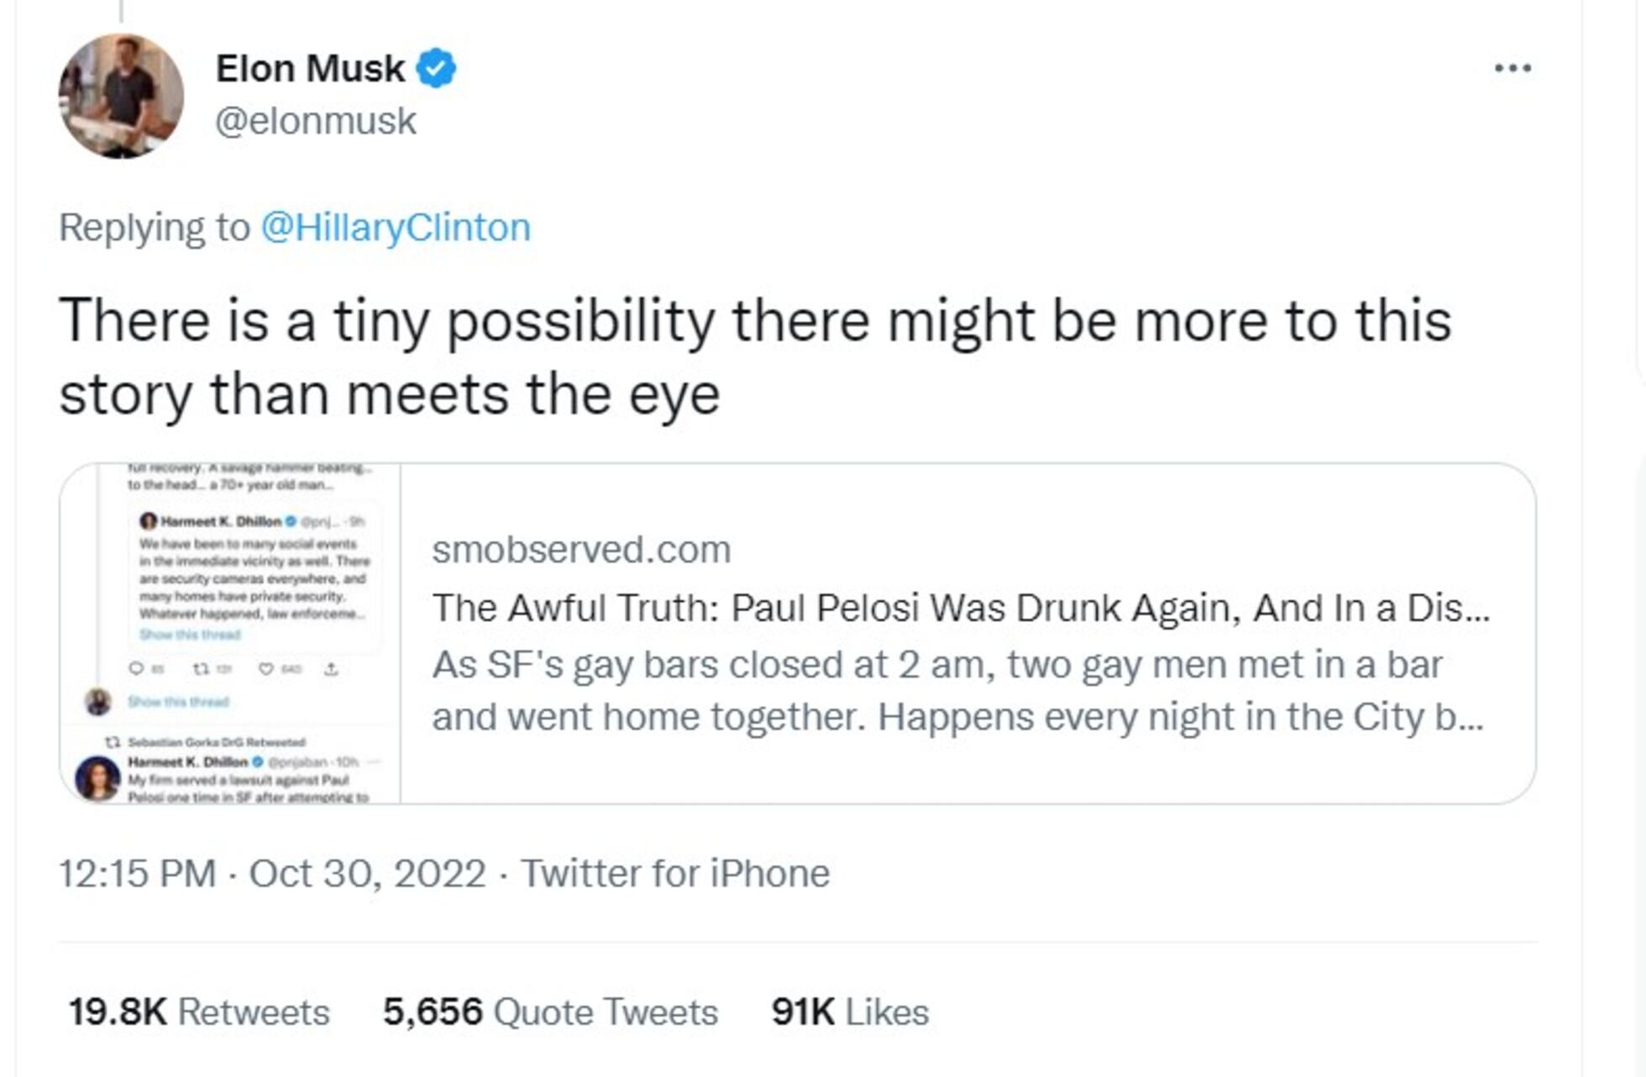The height and width of the screenshot is (1077, 1646).
Task: Open @HillaryClinton's profile link
Action: point(392,227)
